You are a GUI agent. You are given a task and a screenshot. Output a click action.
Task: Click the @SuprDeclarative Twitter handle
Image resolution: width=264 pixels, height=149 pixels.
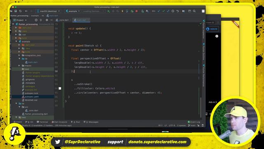point(82,142)
